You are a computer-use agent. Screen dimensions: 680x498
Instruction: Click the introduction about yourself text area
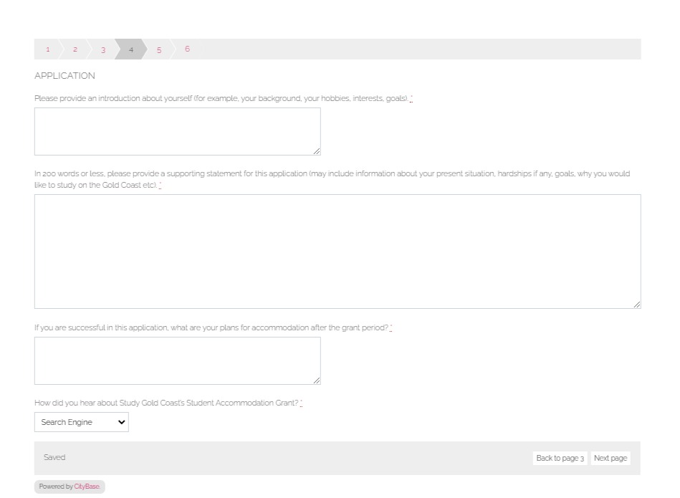pyautogui.click(x=178, y=131)
